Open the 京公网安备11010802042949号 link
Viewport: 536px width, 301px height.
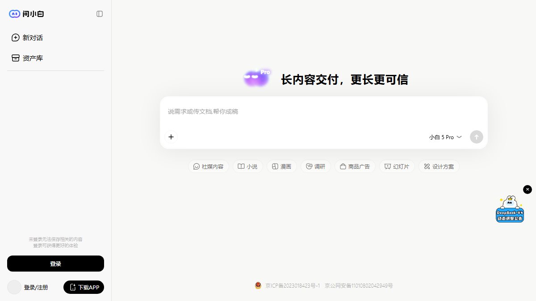coord(359,286)
